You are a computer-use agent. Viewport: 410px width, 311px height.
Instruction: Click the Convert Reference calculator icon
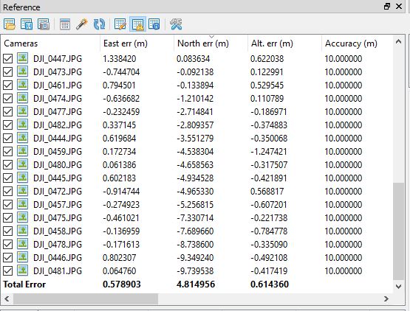[x=64, y=24]
